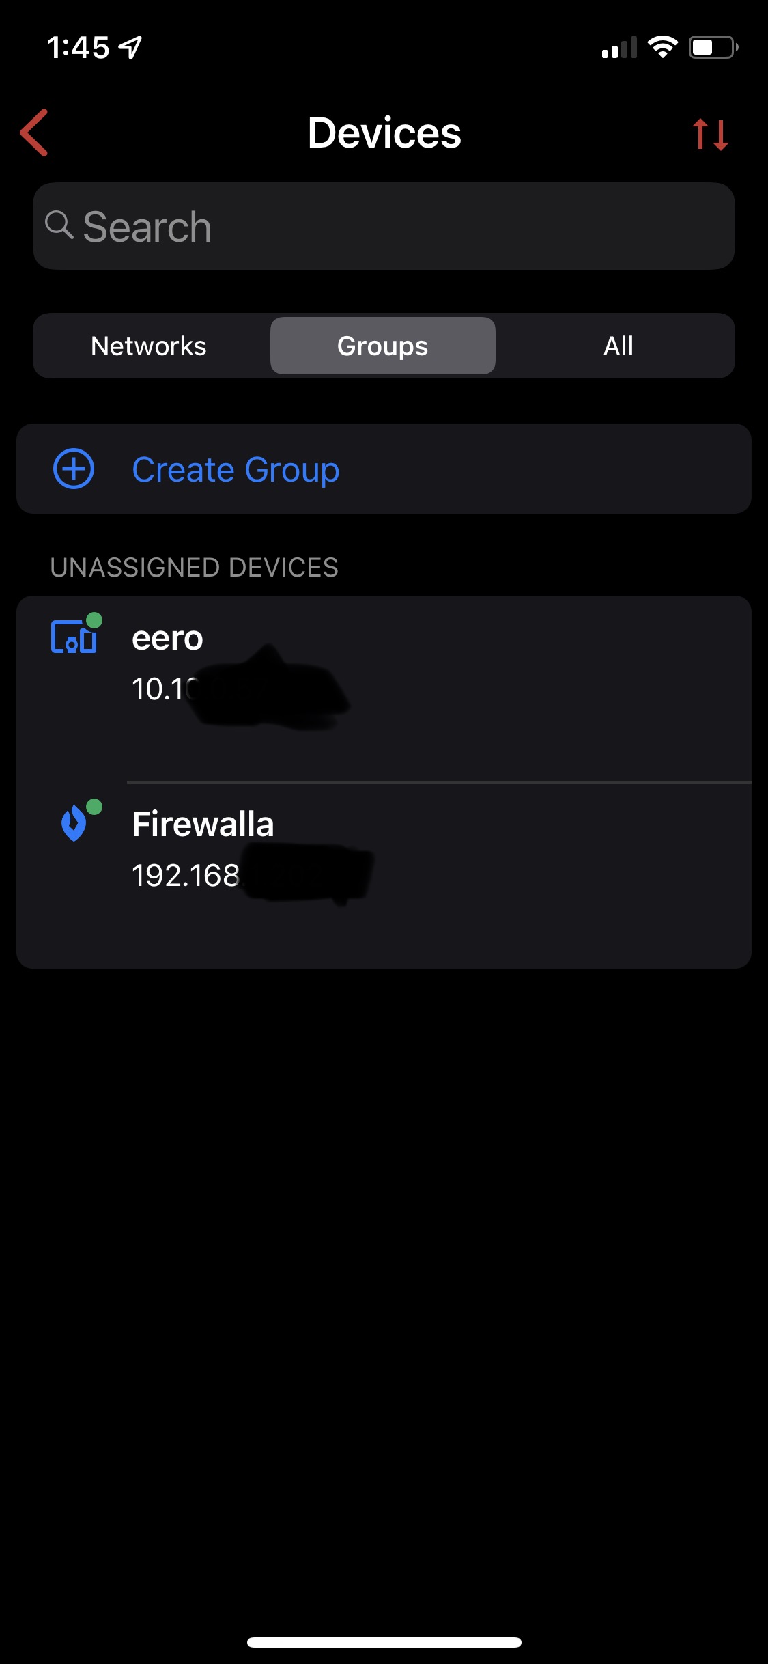Tap the home indicator bar
Image resolution: width=768 pixels, height=1664 pixels.
[x=384, y=1642]
